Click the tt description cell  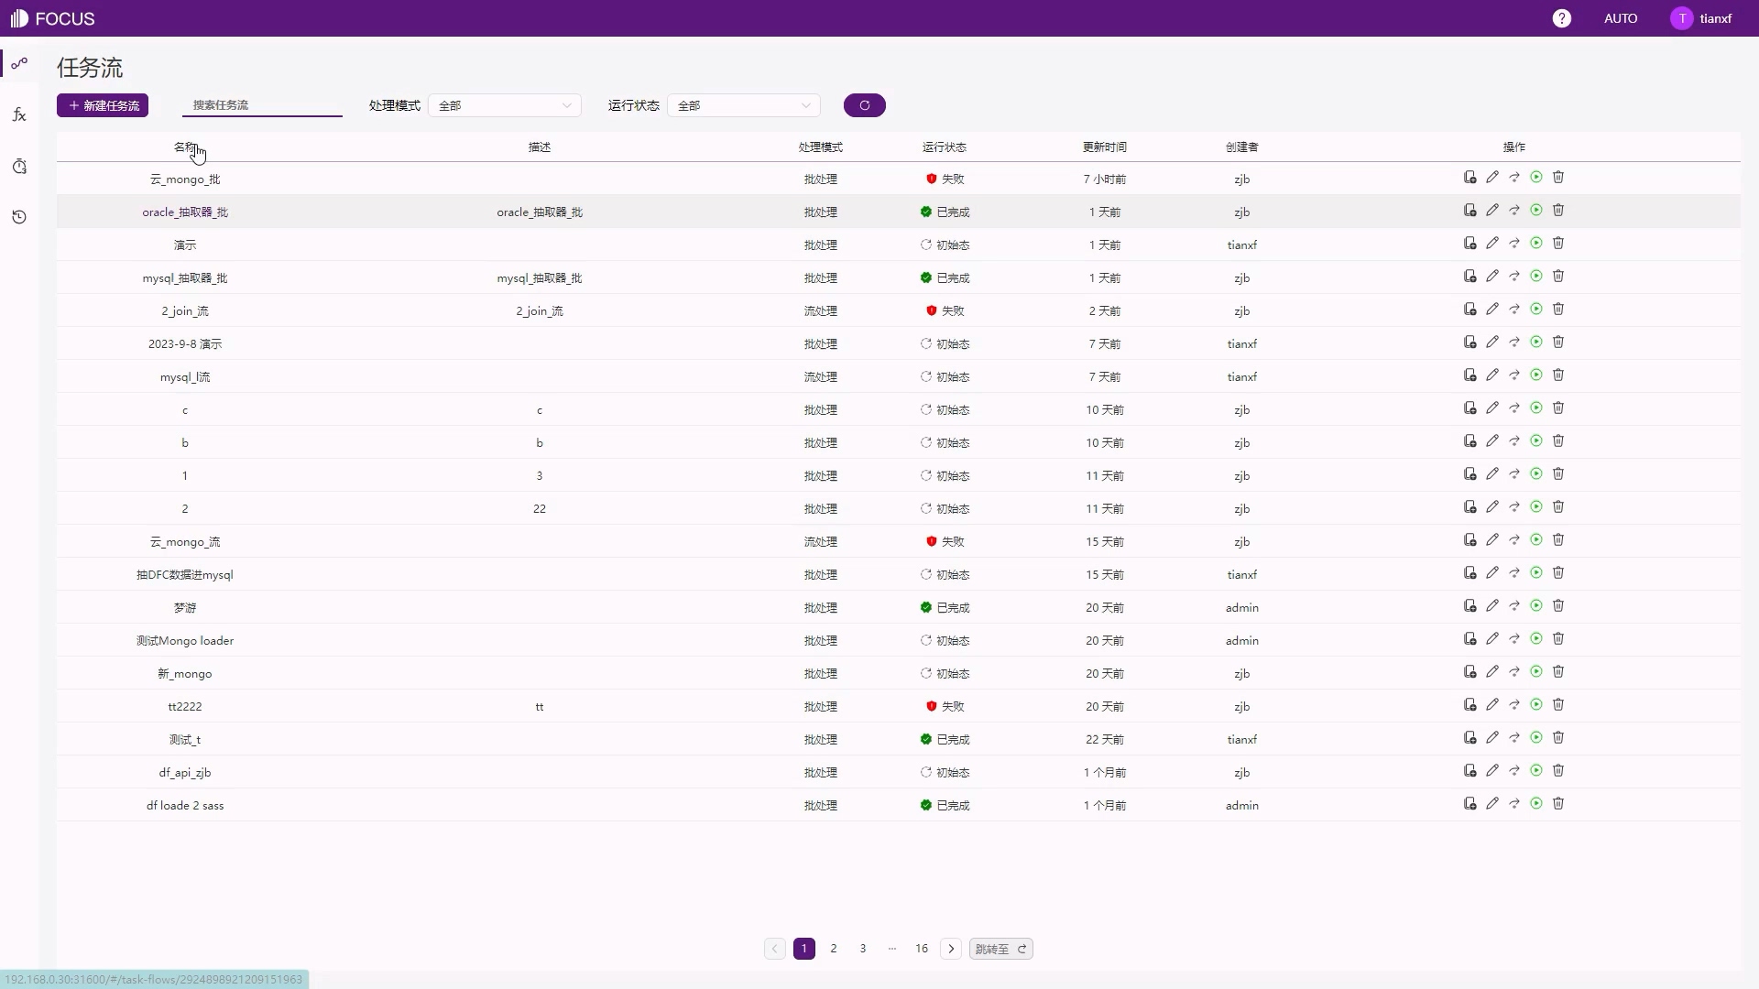[x=540, y=707]
